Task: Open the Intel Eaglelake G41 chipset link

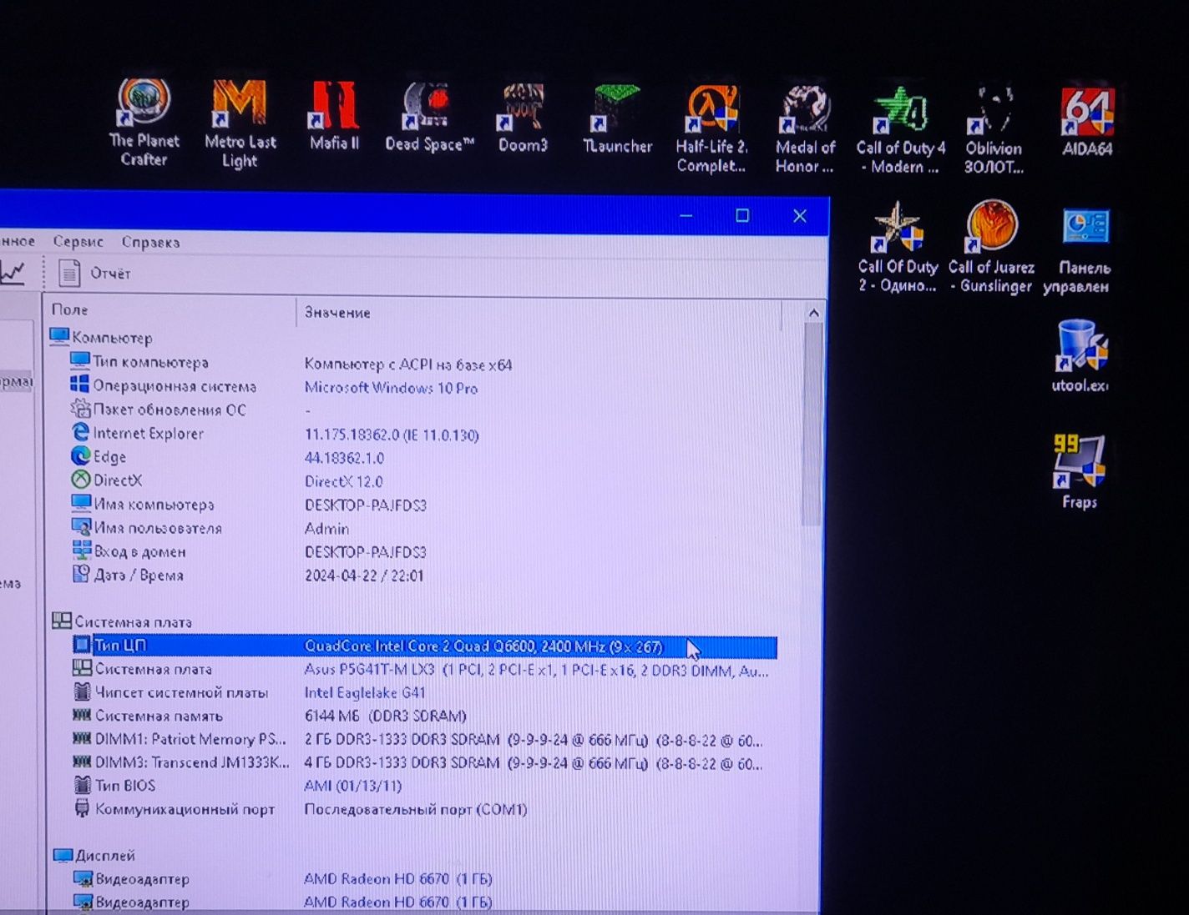Action: [x=365, y=692]
